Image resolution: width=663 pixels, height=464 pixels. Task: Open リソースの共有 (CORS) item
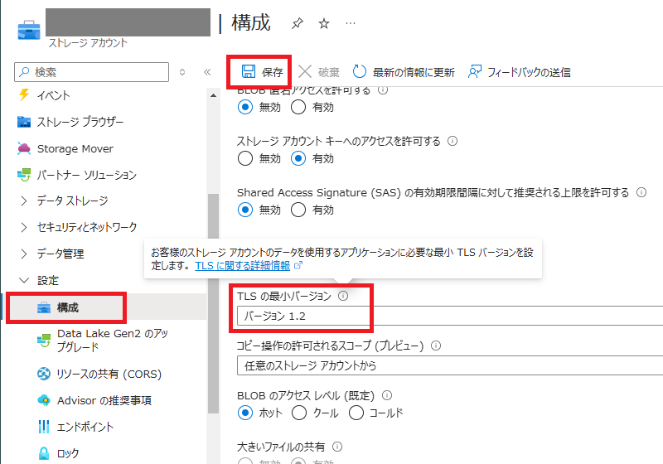[x=109, y=374]
